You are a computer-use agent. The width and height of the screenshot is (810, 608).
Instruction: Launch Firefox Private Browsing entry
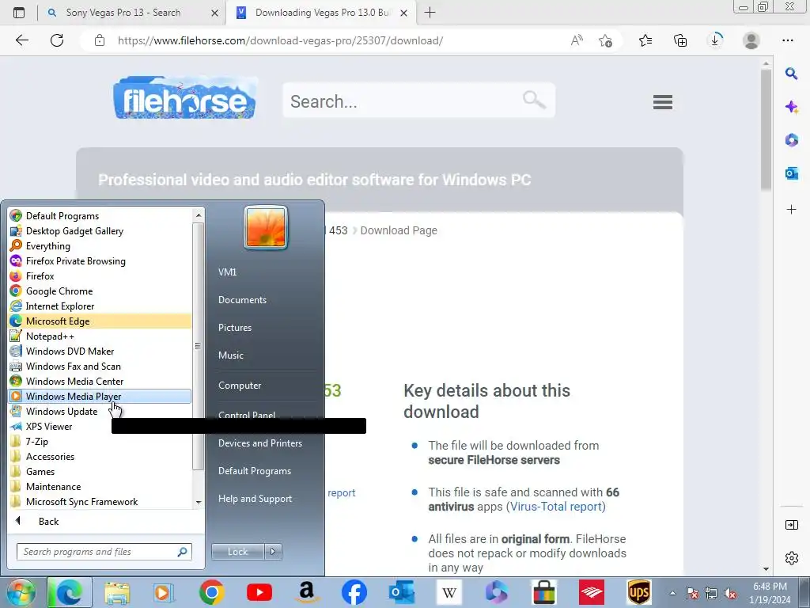point(100,261)
